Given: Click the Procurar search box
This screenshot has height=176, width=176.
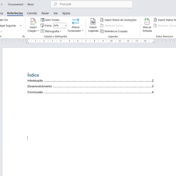Looking at the screenshot, I should pos(92,4).
